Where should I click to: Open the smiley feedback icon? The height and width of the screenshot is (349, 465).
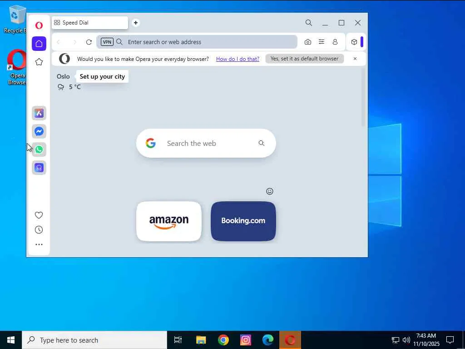tap(270, 191)
